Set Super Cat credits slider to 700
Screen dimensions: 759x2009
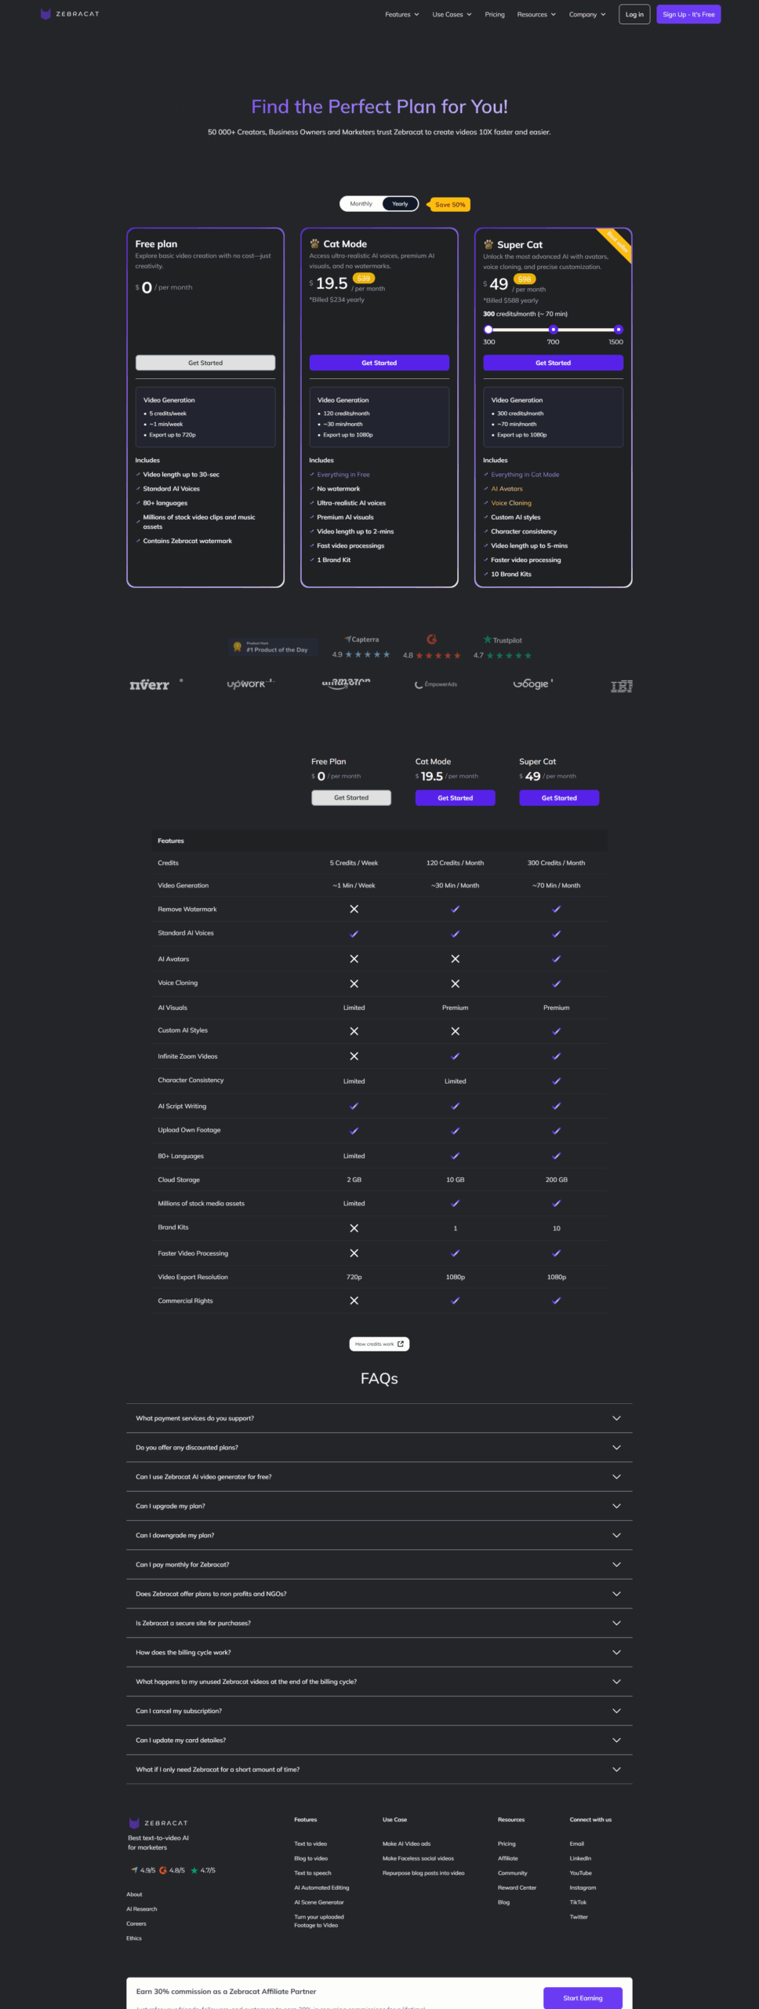coord(554,330)
